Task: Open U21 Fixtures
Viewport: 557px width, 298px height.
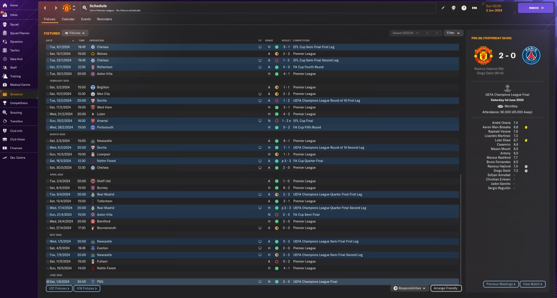Action: pos(59,288)
